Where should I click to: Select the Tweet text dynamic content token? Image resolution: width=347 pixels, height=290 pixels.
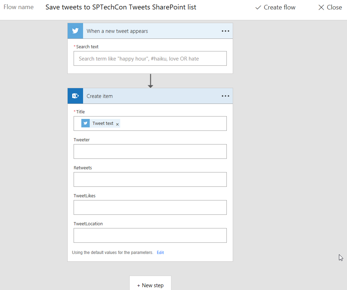coord(103,123)
